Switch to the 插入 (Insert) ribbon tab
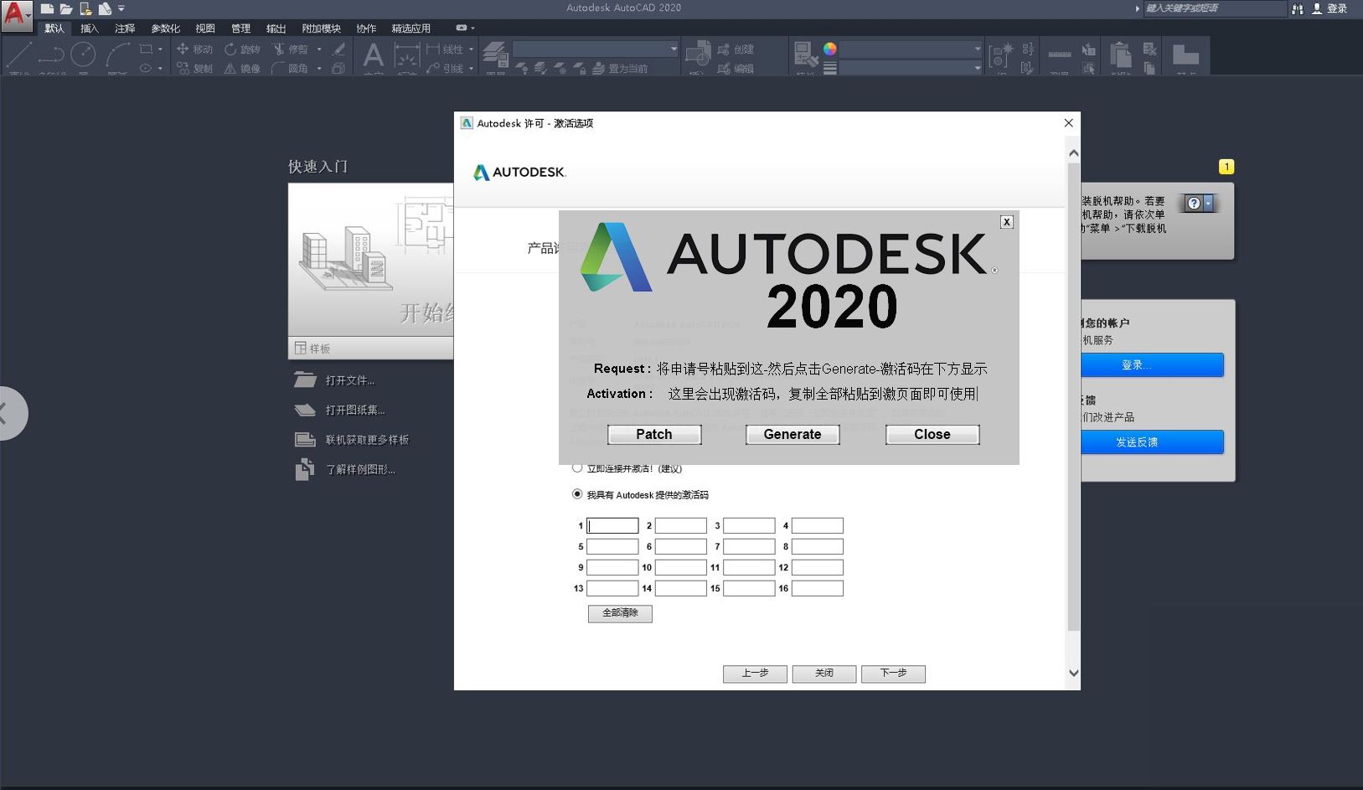Image resolution: width=1363 pixels, height=790 pixels. point(90,28)
